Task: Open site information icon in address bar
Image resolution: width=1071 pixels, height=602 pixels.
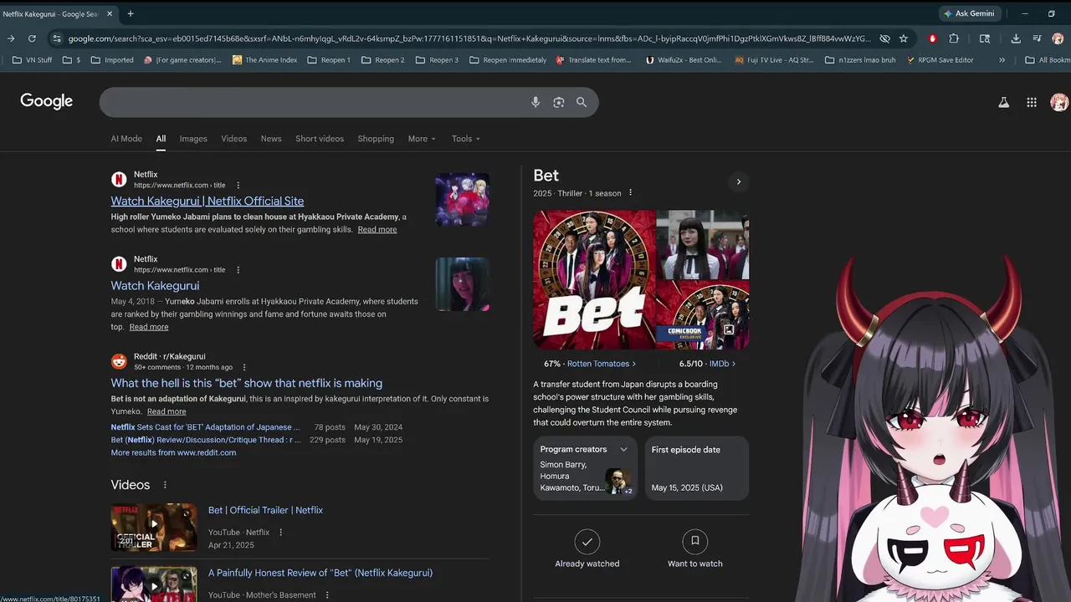Action: (x=56, y=38)
